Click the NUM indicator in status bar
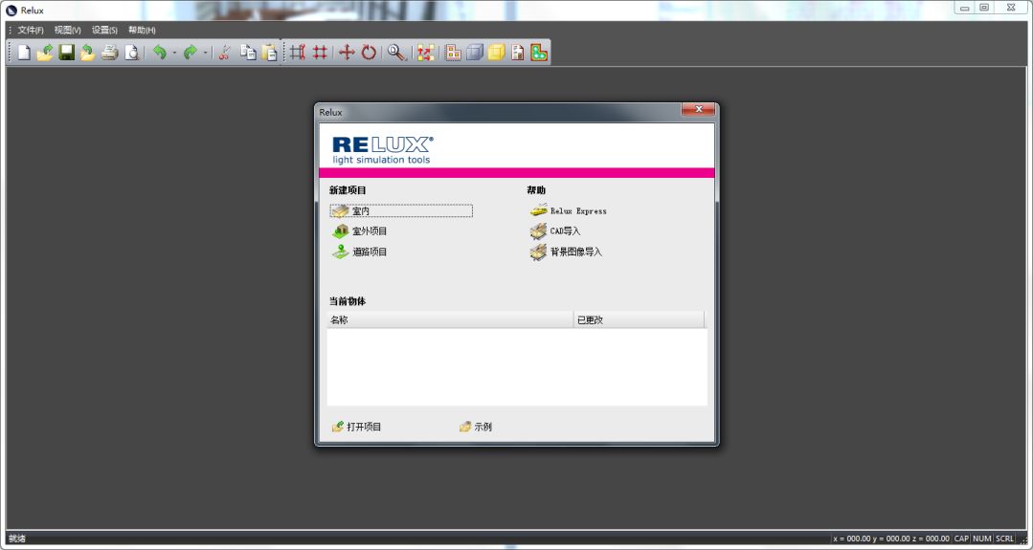 point(982,539)
